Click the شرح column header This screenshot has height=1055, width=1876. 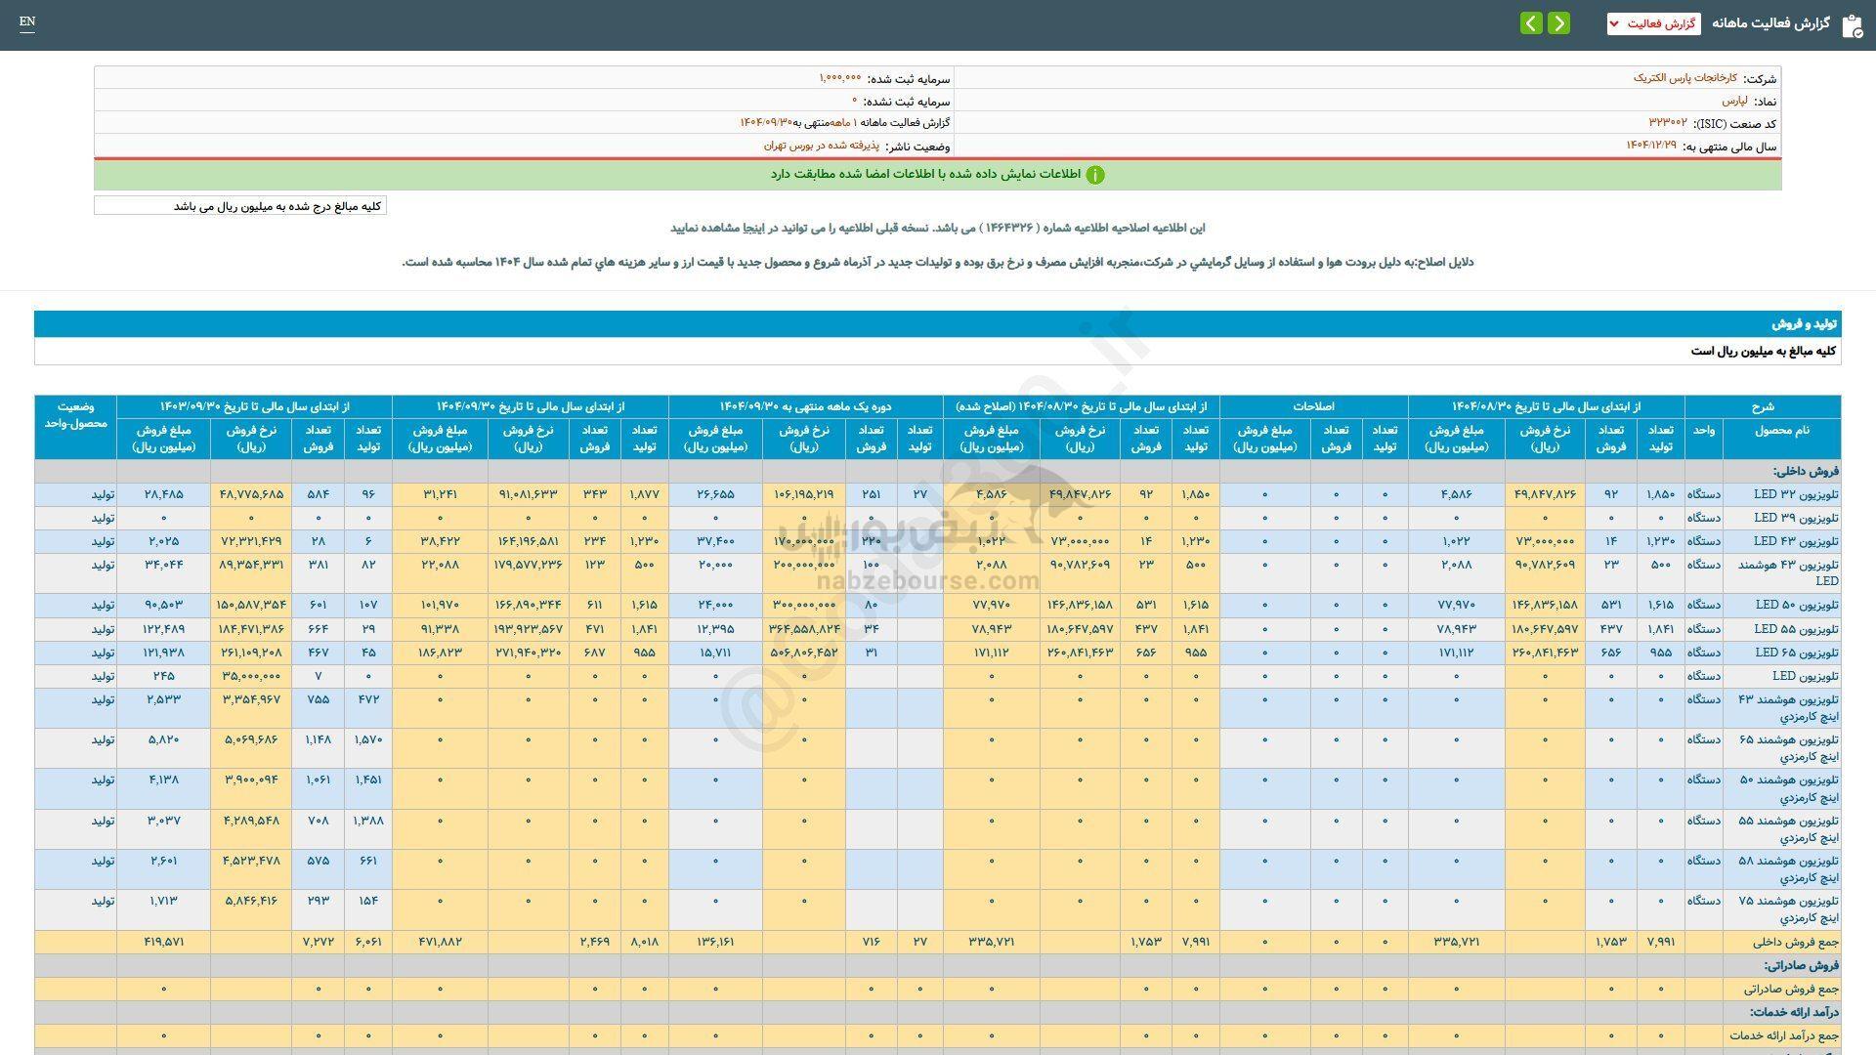coord(1762,406)
